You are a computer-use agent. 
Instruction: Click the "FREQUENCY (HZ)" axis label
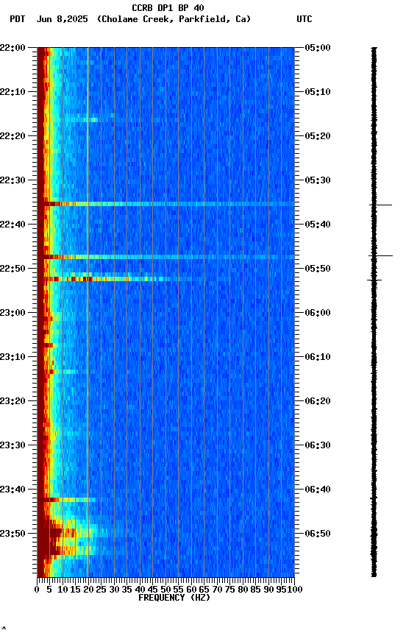(174, 598)
